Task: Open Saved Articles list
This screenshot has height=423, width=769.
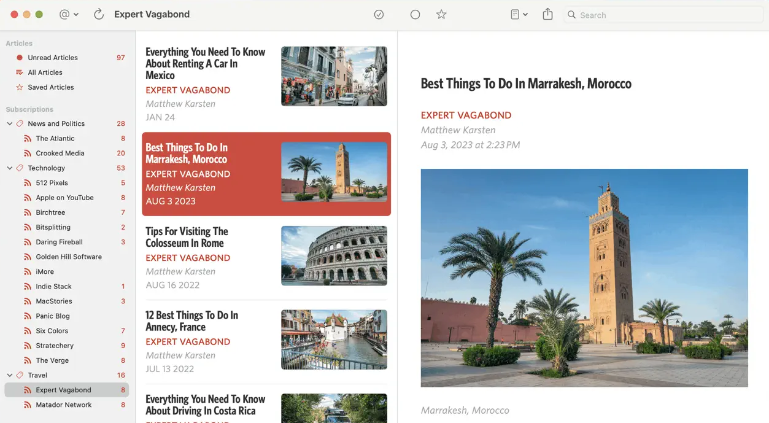Action: pyautogui.click(x=50, y=87)
